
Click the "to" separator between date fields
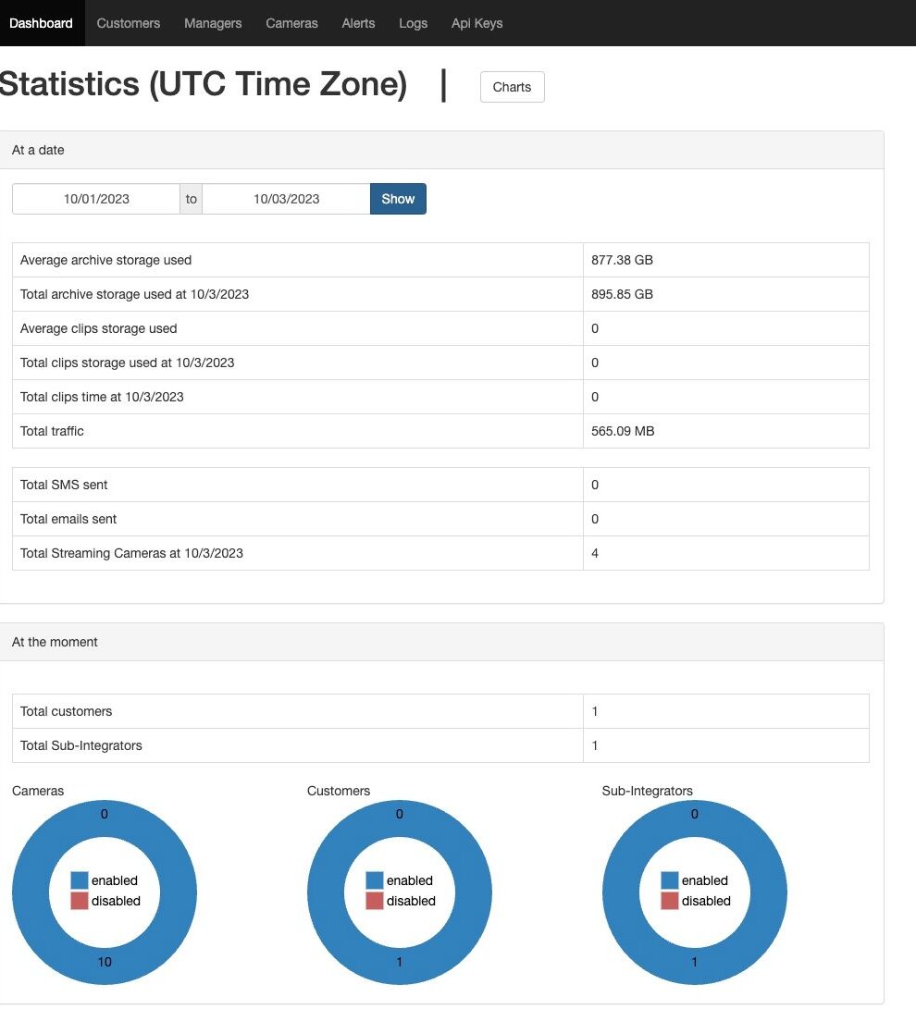point(191,199)
